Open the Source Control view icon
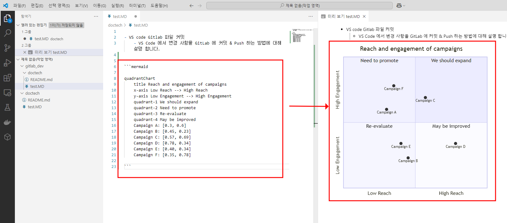507x223 pixels. (x=7, y=48)
